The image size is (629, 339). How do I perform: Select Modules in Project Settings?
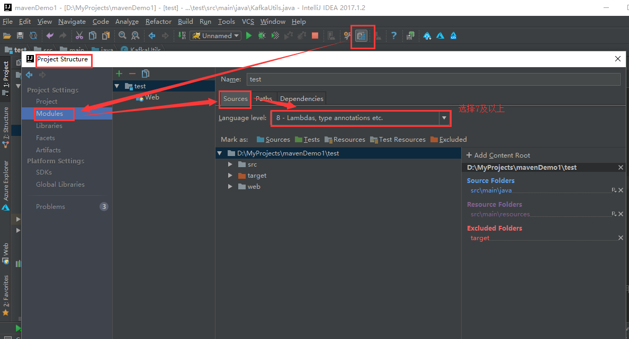pyautogui.click(x=49, y=113)
